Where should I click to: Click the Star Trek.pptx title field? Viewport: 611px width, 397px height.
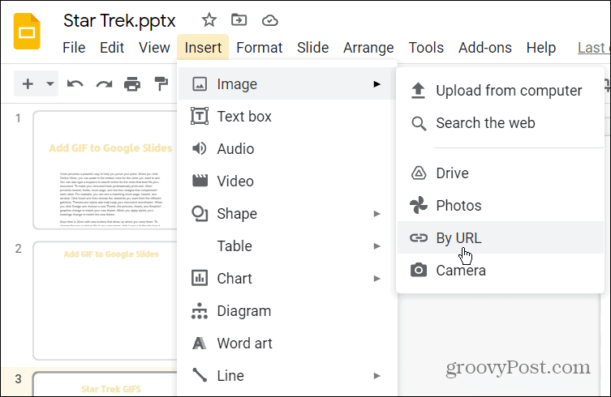pos(119,20)
